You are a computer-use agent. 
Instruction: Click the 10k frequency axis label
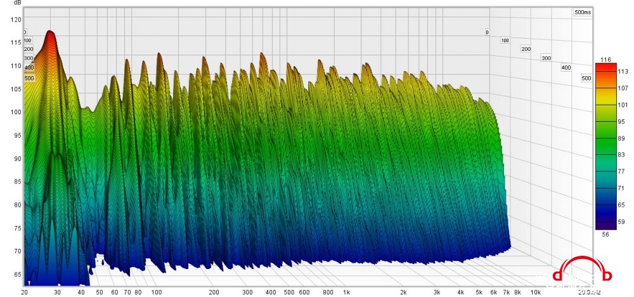[x=535, y=293]
